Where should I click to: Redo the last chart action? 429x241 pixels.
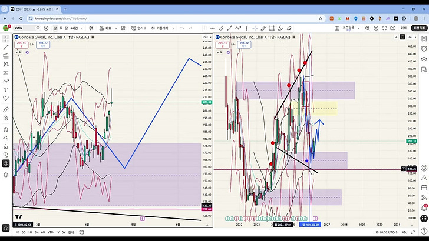(191, 28)
